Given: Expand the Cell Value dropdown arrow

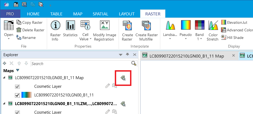Looking at the screenshot, I should pos(91,39).
